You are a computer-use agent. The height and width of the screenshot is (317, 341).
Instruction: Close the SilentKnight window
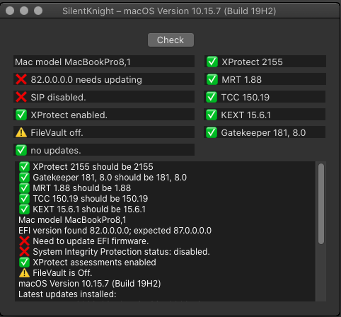click(10, 11)
